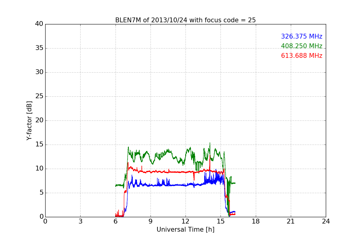Click the y-axis tick label '30'
The image size is (362, 241).
pyautogui.click(x=39, y=72)
